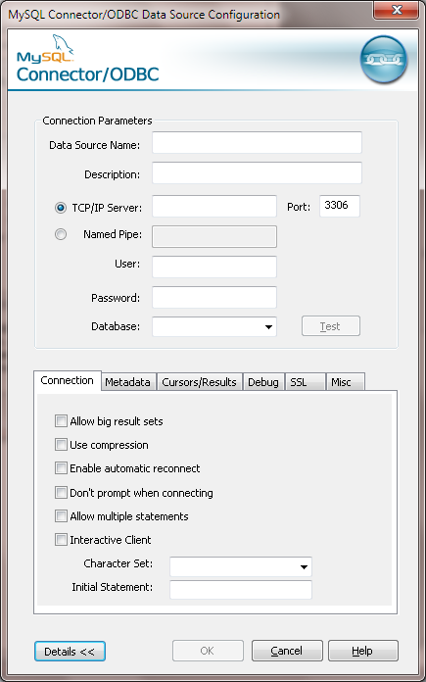Click the dialog title bar text
Viewport: 426px width, 682px height.
(144, 15)
